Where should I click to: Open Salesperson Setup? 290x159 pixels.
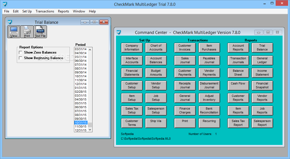156,111
